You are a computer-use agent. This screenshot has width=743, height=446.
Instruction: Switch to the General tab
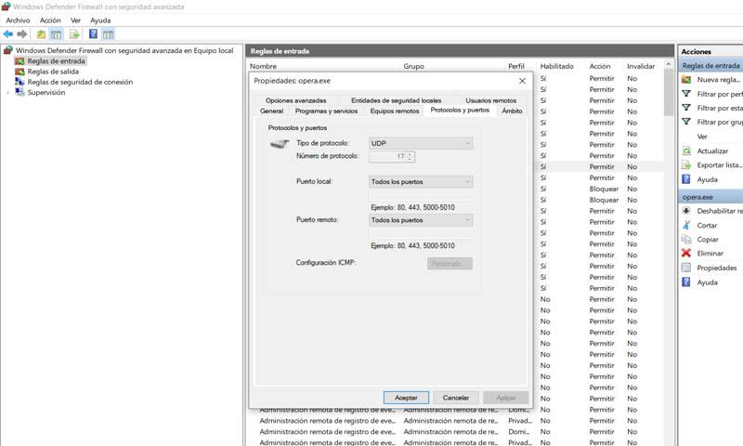tap(271, 111)
